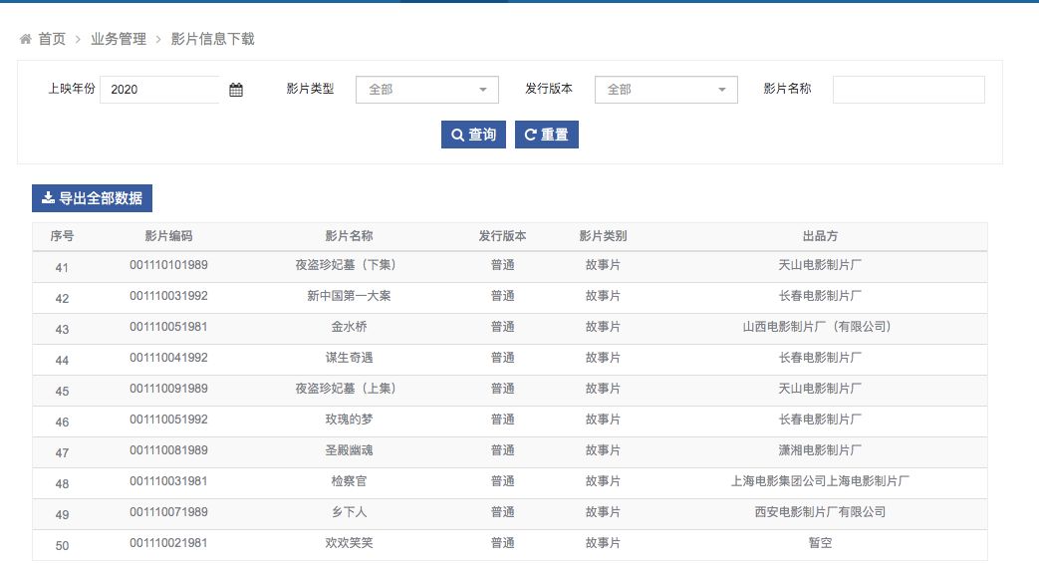Select film name 谋生奇遇
This screenshot has width=1039, height=563.
click(349, 358)
